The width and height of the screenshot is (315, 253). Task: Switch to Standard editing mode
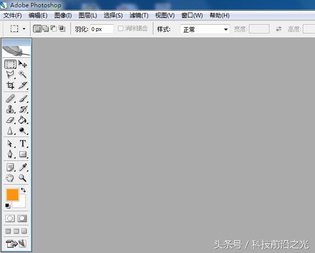point(10,218)
